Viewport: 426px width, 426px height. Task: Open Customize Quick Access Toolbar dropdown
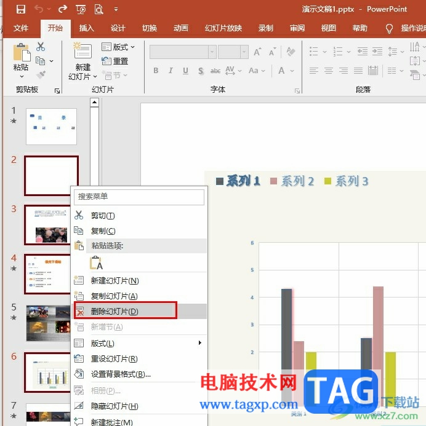(116, 9)
